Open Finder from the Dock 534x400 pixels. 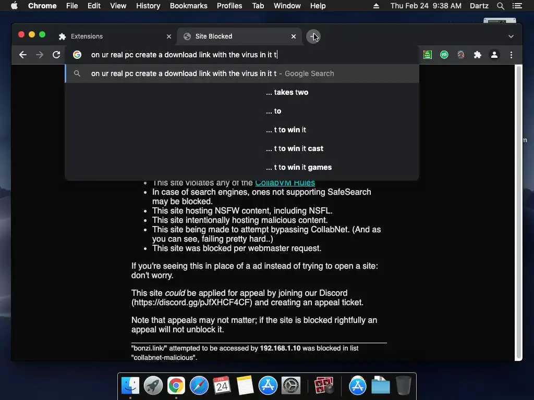pos(130,386)
